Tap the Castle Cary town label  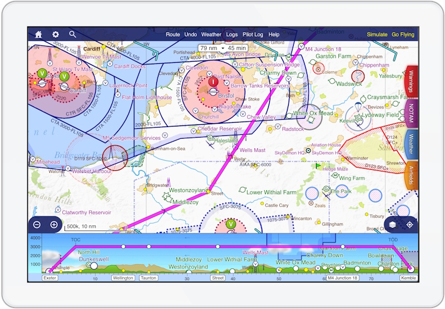pyautogui.click(x=276, y=205)
